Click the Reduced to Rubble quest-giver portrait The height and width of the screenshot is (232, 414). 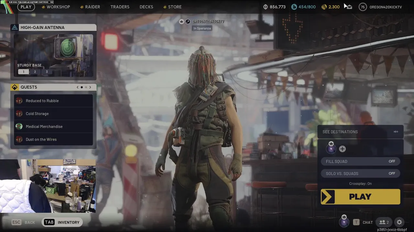pyautogui.click(x=19, y=101)
